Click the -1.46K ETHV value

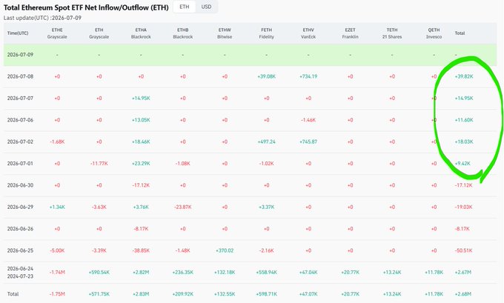click(x=308, y=120)
